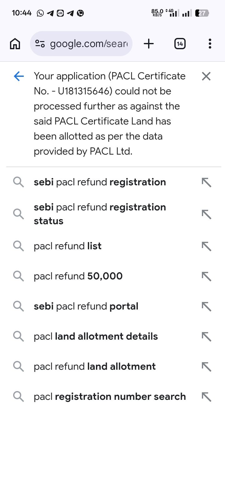Viewport: 225px width, 503px height.
Task: Insert "pacl refund land allotment" using its arrow
Action: [x=206, y=367]
